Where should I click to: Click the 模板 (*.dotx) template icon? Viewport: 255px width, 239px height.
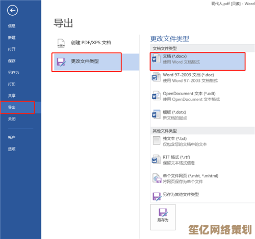pos(156,114)
